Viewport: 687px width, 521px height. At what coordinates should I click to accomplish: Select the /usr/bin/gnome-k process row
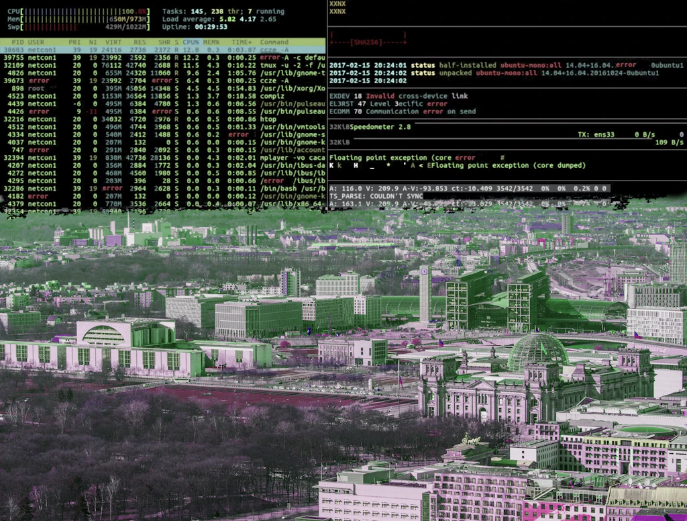162,142
